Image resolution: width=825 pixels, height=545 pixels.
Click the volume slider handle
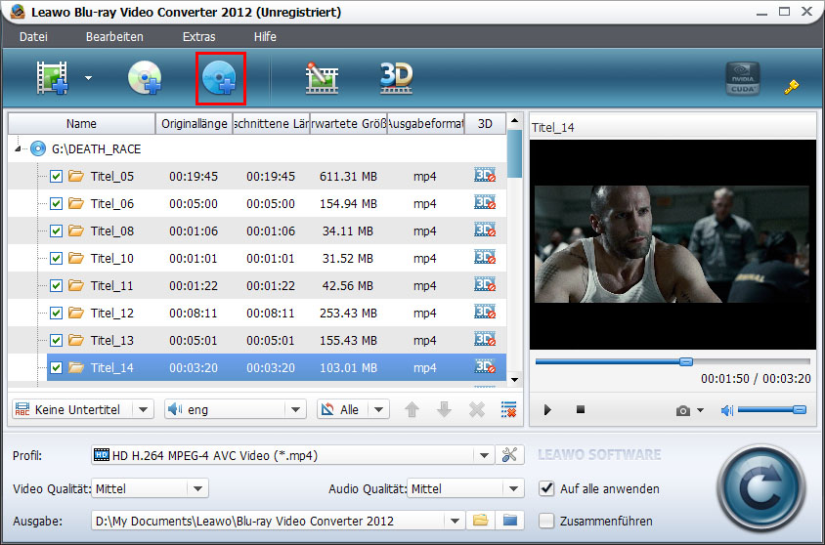point(799,409)
